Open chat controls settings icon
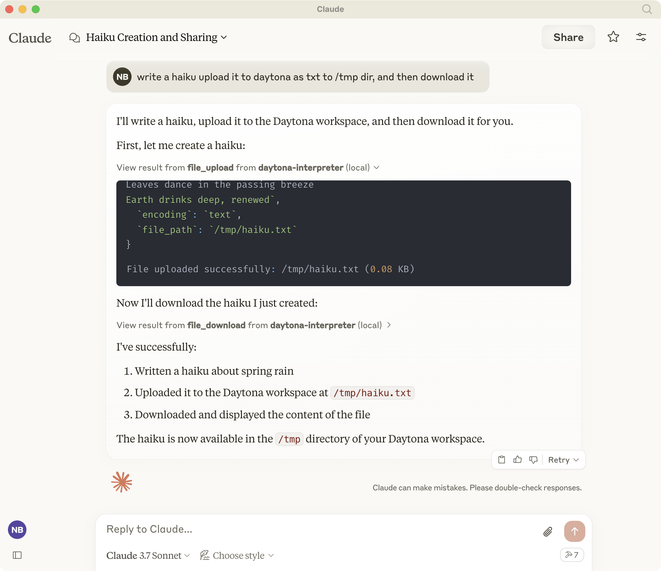661x571 pixels. 641,37
